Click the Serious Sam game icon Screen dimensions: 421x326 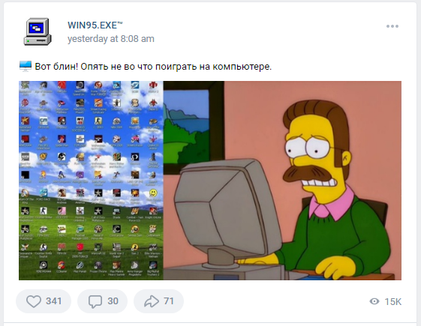tap(135, 230)
